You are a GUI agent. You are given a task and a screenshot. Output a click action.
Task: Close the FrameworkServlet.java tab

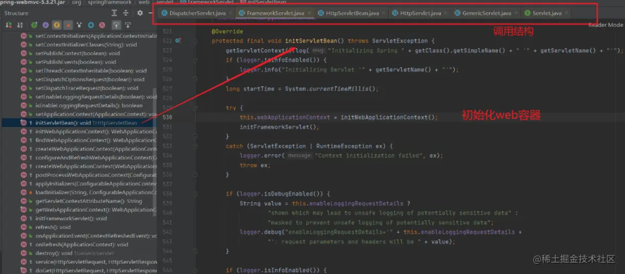coord(309,13)
